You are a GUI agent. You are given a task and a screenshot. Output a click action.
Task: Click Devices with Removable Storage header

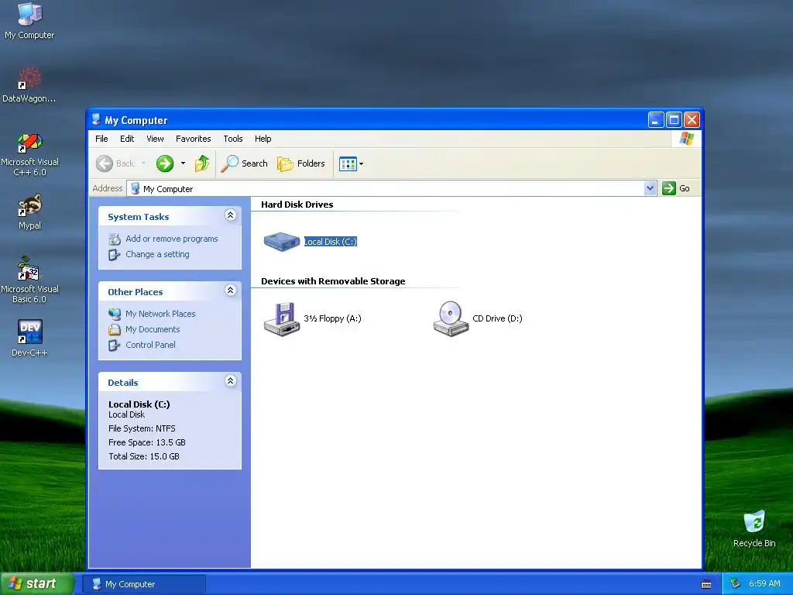[x=333, y=281]
